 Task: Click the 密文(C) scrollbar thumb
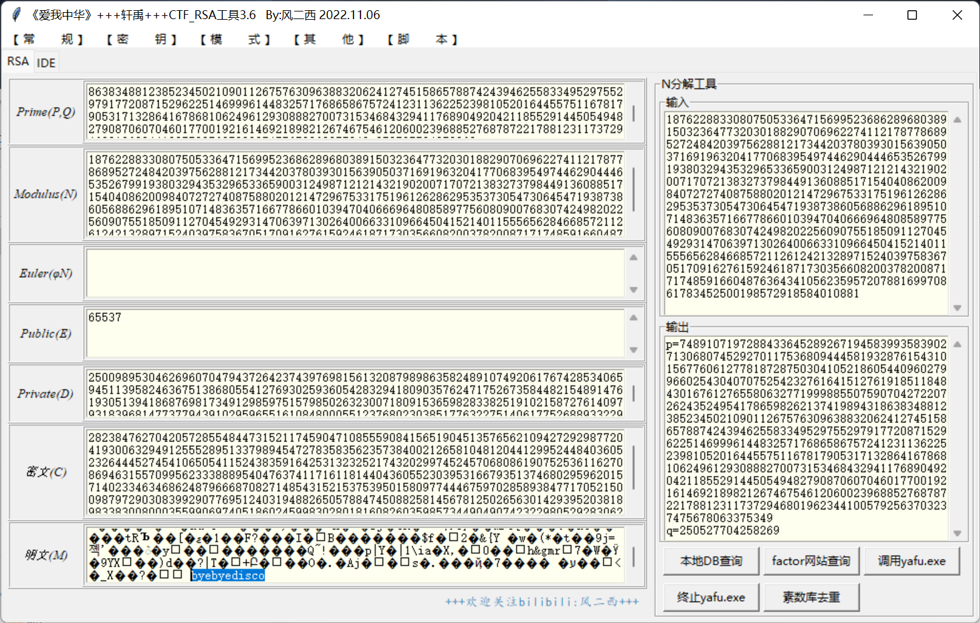634,469
